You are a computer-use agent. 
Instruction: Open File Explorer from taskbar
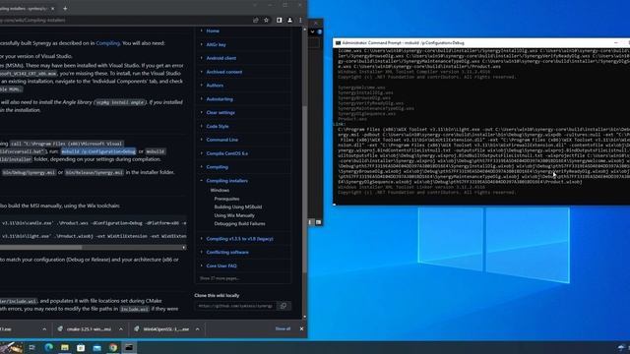click(x=65, y=347)
